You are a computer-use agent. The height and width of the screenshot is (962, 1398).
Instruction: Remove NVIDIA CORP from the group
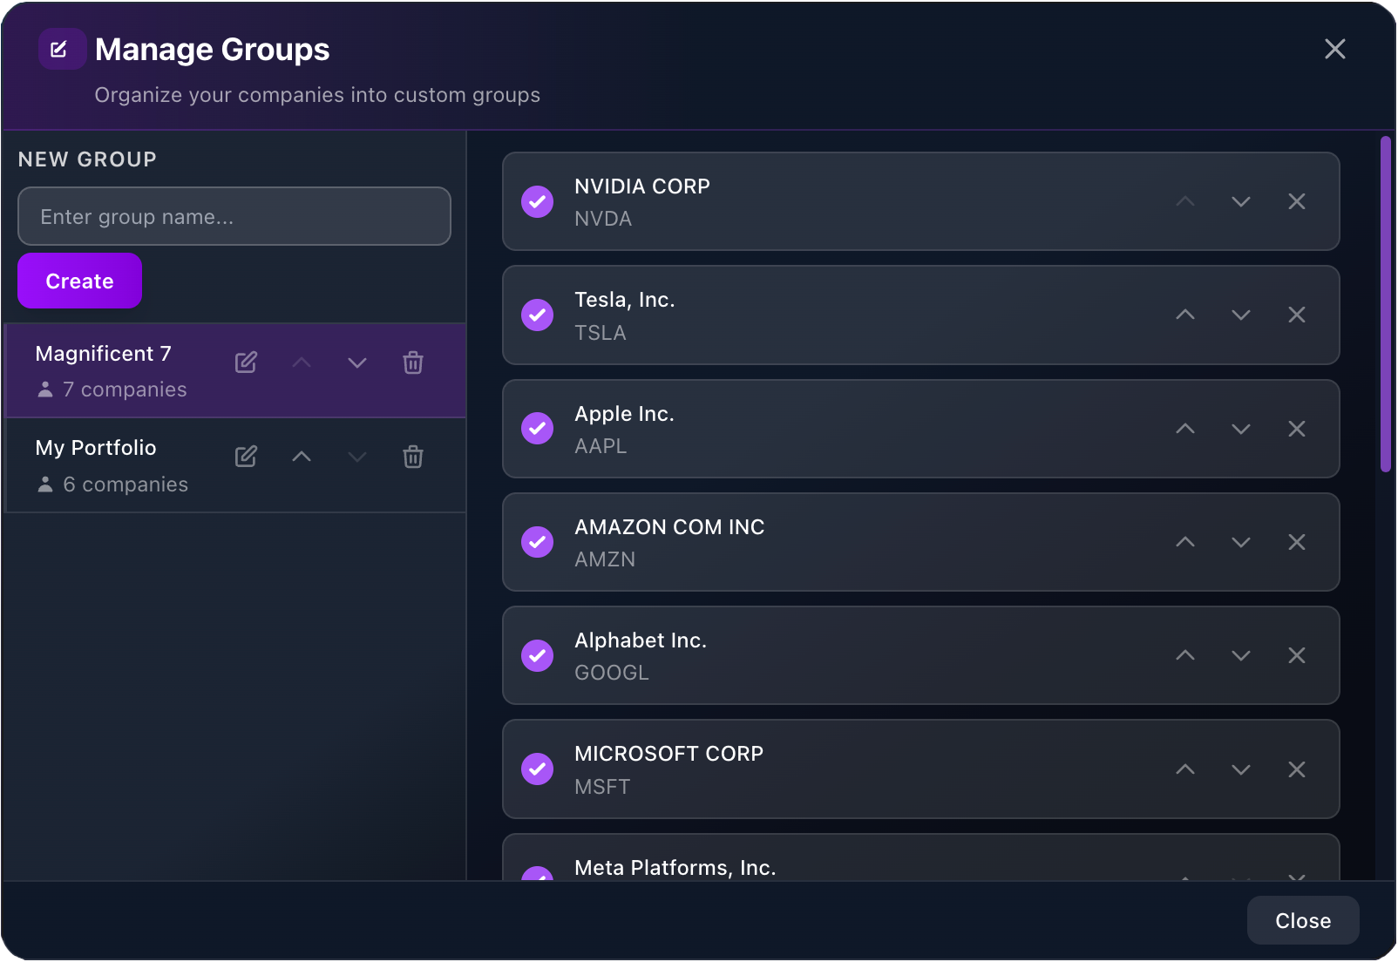tap(1297, 201)
